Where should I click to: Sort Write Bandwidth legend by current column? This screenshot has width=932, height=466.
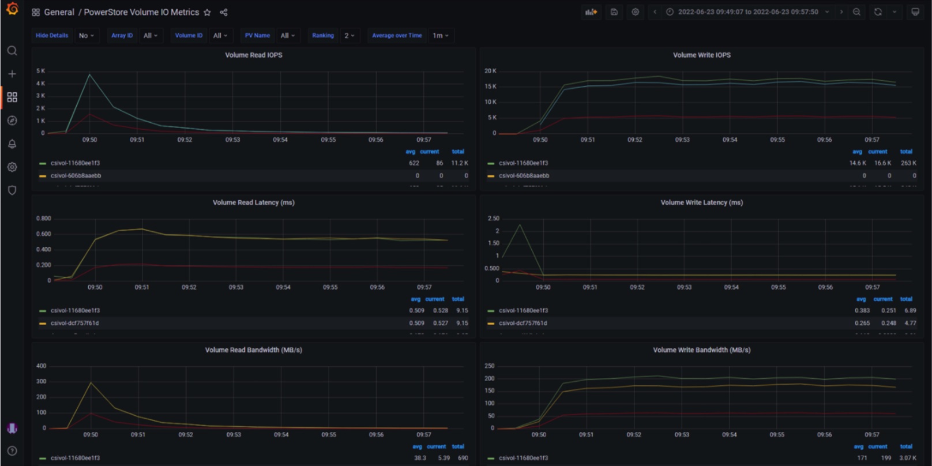(878, 447)
